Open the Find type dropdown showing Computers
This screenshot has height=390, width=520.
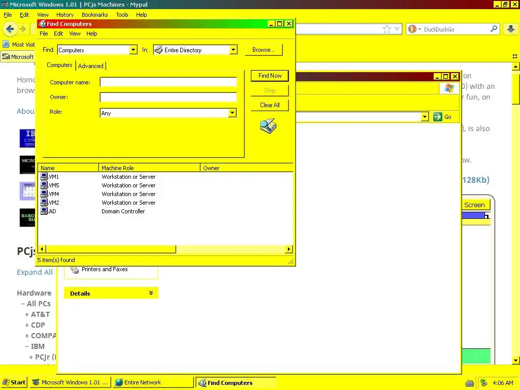coord(133,50)
